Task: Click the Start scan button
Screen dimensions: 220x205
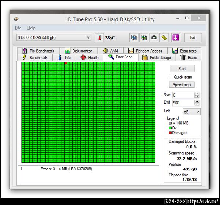Action: click(x=182, y=69)
